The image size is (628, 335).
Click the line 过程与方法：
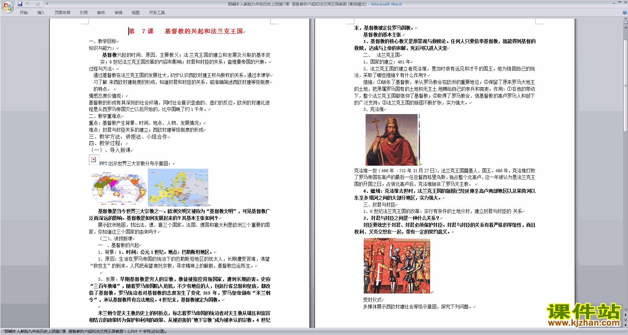[102, 69]
